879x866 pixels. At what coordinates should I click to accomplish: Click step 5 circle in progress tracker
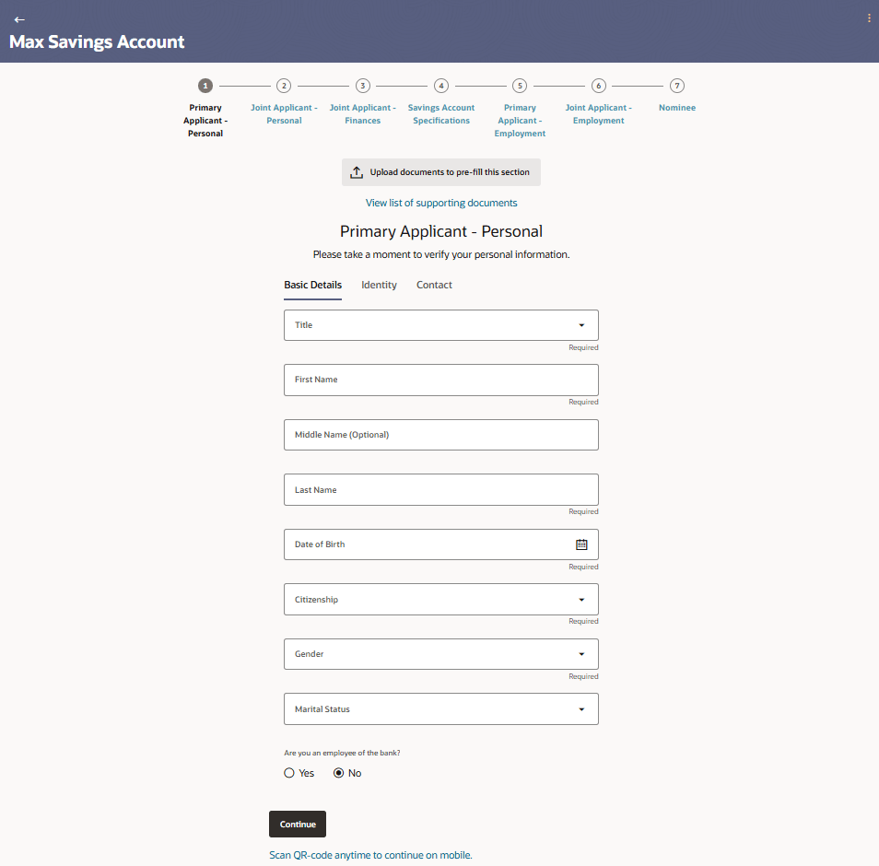520,86
